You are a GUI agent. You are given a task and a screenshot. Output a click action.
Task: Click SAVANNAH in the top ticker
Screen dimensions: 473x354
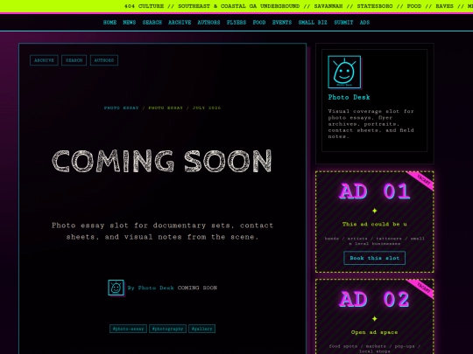tap(328, 6)
